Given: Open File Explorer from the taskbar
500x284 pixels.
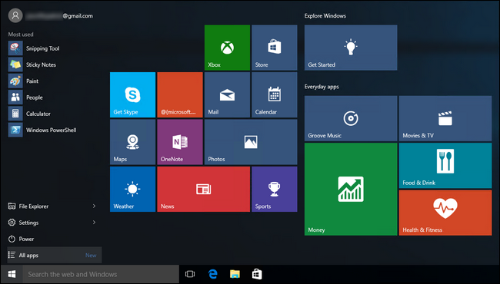Looking at the screenshot, I should 235,274.
